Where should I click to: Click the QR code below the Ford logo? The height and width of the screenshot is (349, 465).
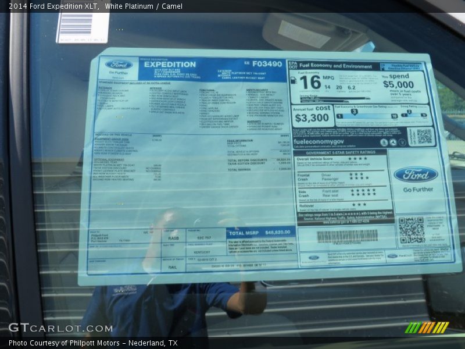point(412,230)
